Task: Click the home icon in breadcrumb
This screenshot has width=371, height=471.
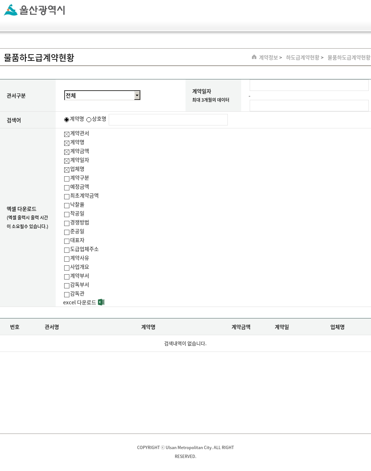Action: tap(254, 57)
